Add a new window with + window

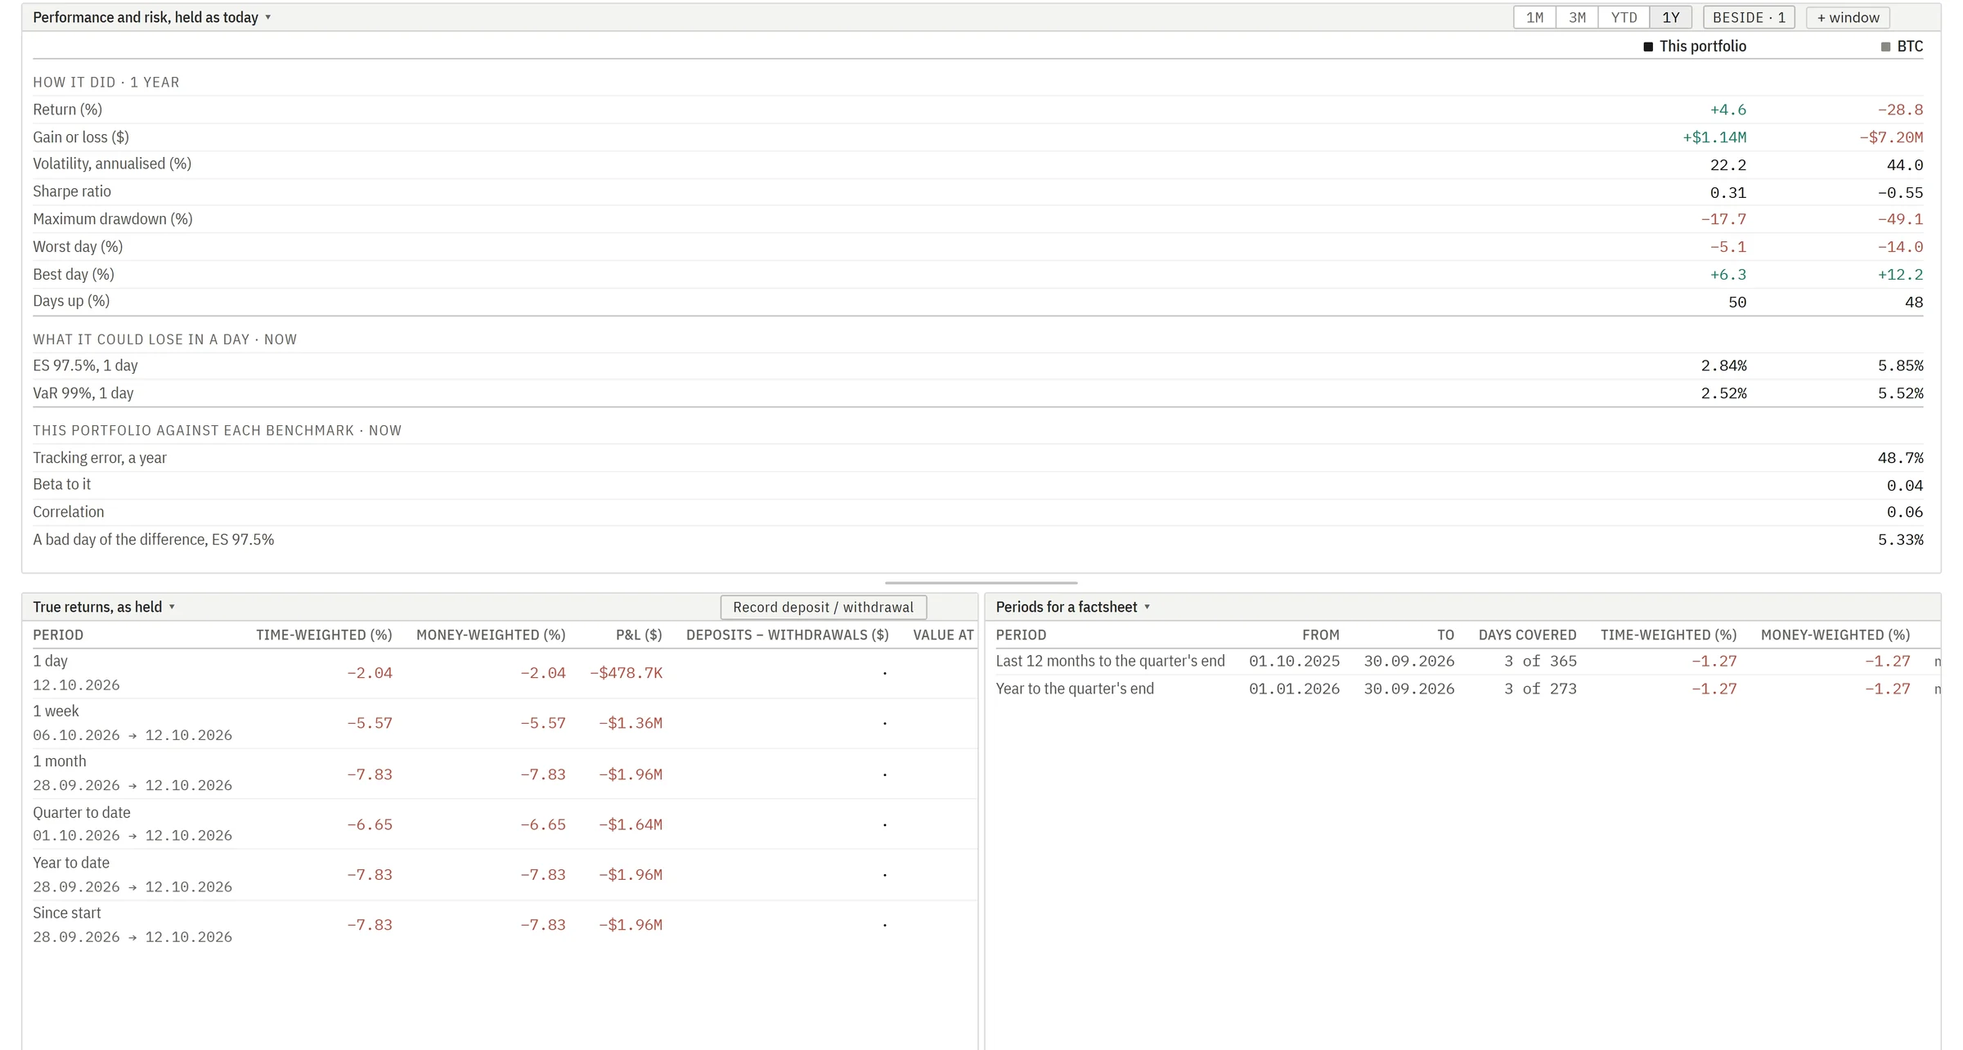point(1848,17)
